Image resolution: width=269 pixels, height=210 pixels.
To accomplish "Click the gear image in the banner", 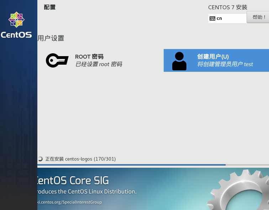I will (238, 190).
